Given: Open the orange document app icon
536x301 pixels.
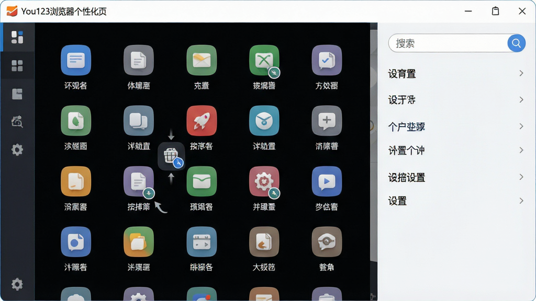Looking at the screenshot, I should [x=76, y=181].
